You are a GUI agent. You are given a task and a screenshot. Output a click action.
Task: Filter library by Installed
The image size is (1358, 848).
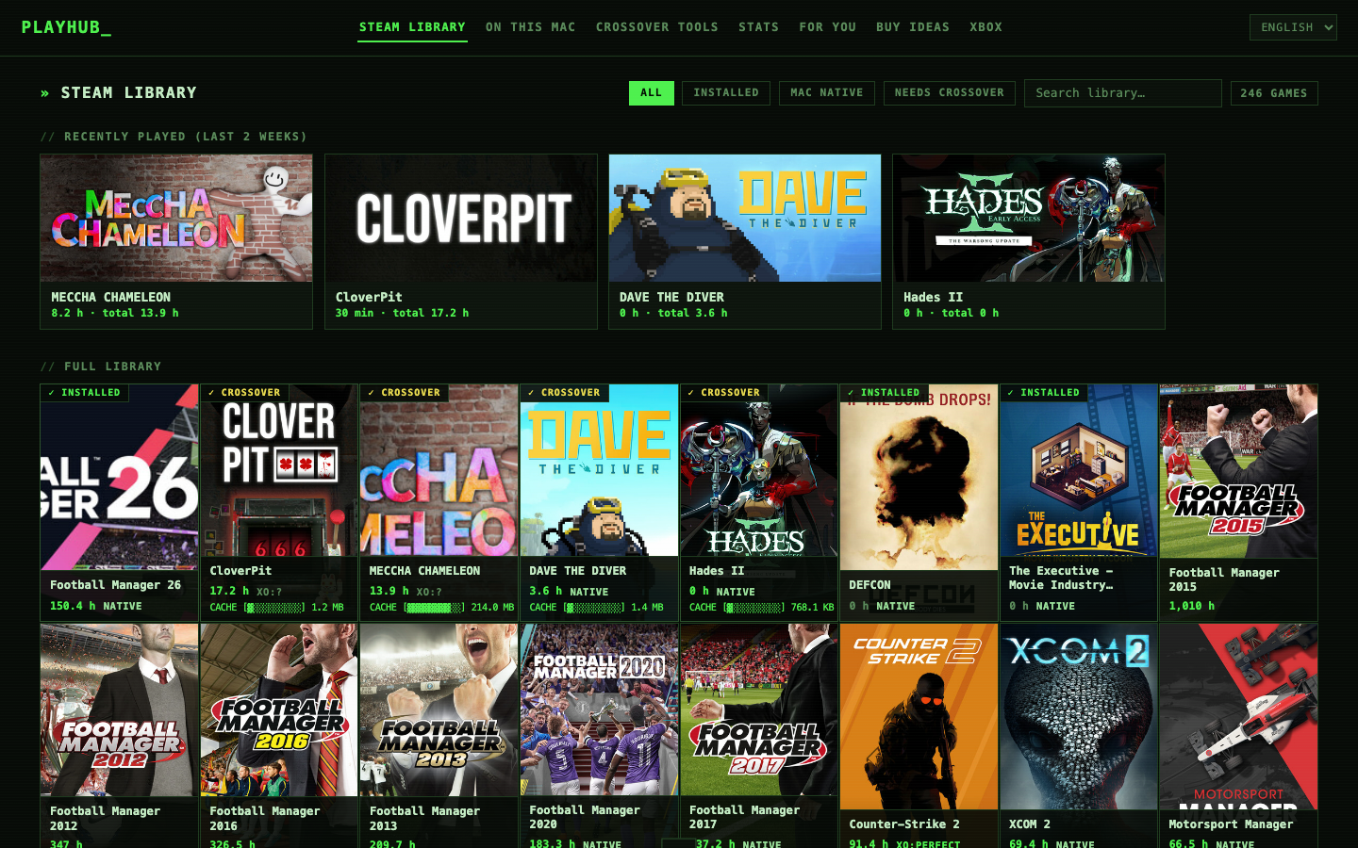pyautogui.click(x=726, y=93)
